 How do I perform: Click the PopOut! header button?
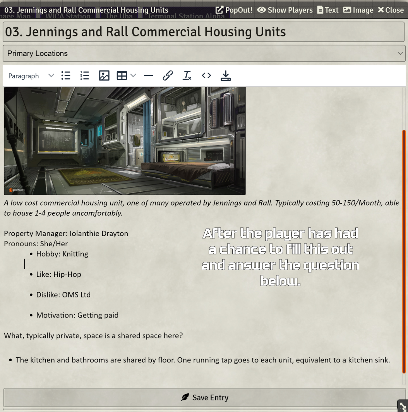(234, 10)
